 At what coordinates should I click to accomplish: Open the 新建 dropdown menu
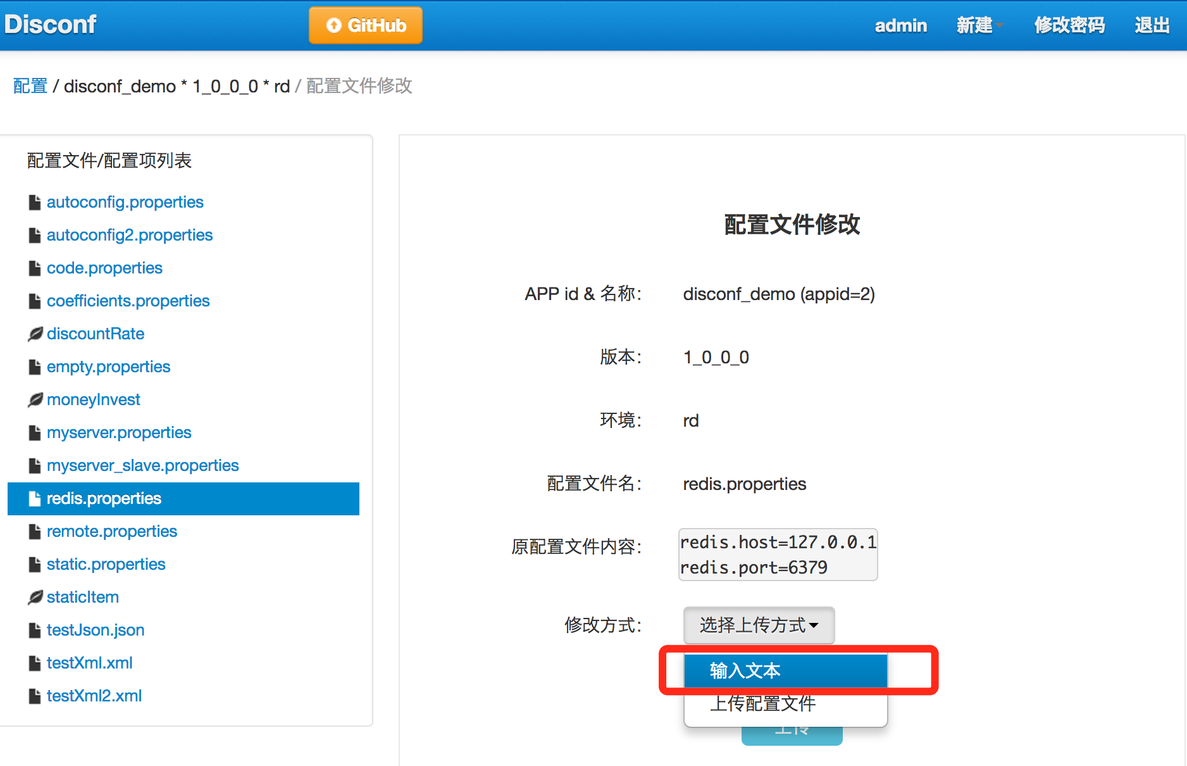[979, 25]
